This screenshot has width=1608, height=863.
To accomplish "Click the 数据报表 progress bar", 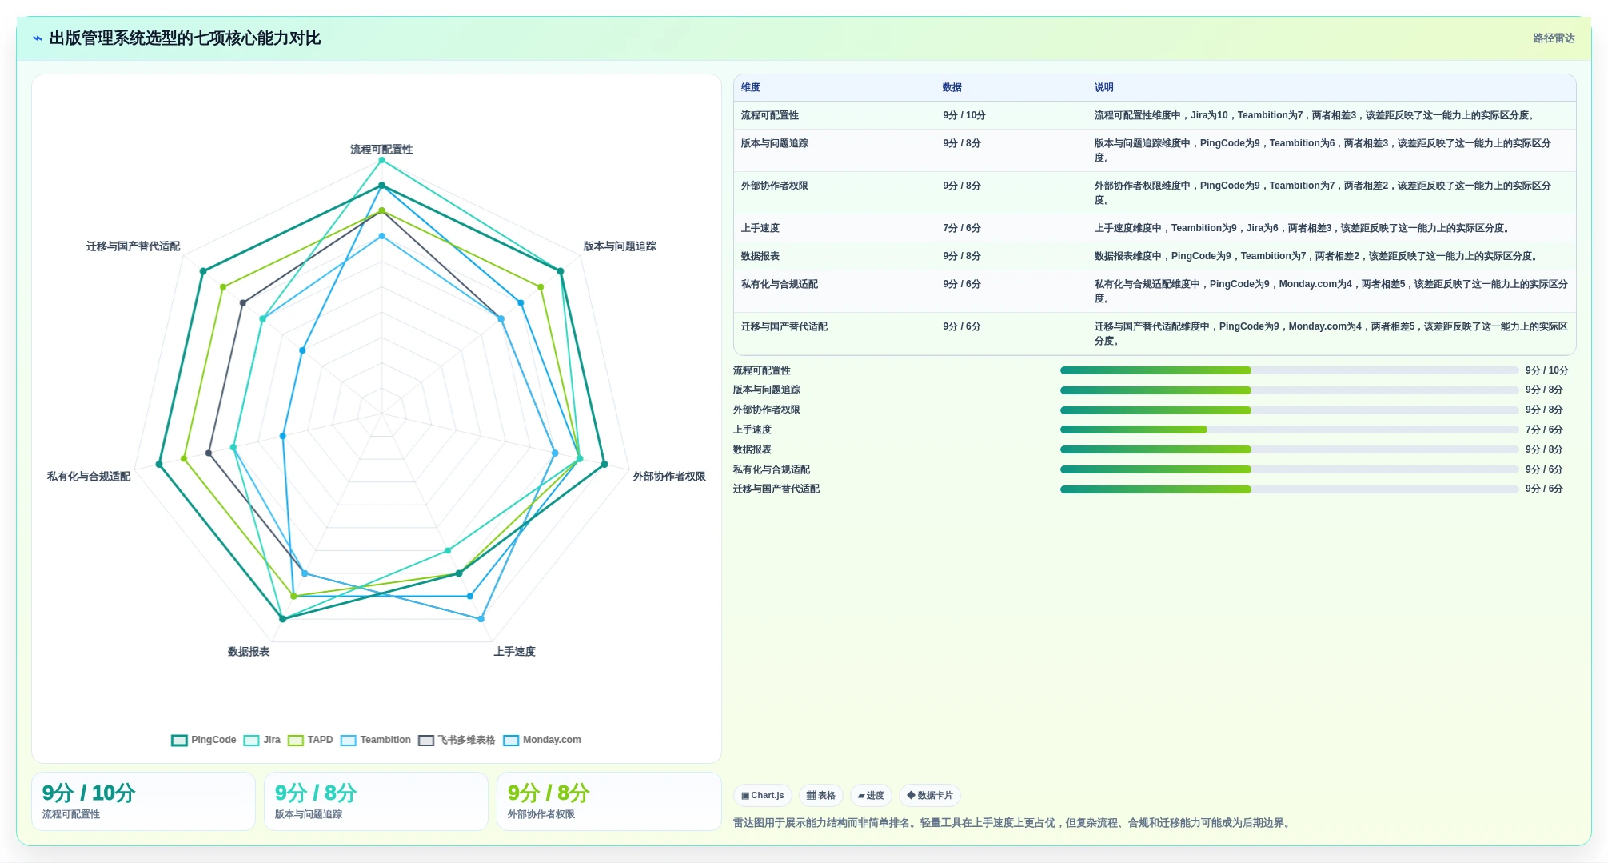I will (x=1289, y=449).
